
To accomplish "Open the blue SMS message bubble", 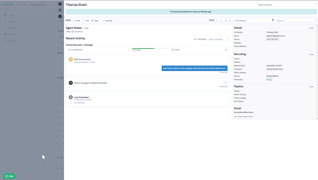I will point(194,68).
